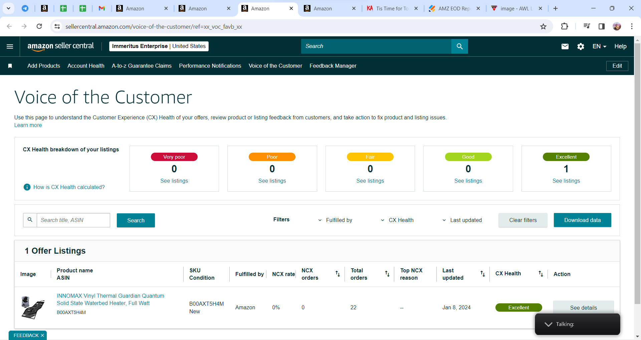The height and width of the screenshot is (340, 641).
Task: Open the pinned Gmail tab
Action: [102, 8]
